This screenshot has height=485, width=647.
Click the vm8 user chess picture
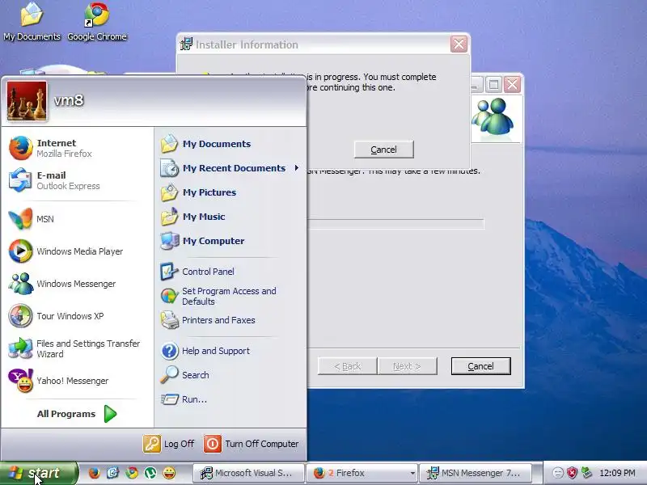click(27, 100)
